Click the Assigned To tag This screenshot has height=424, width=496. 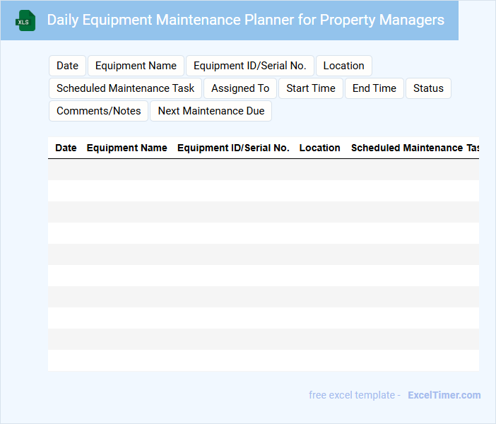[240, 88]
